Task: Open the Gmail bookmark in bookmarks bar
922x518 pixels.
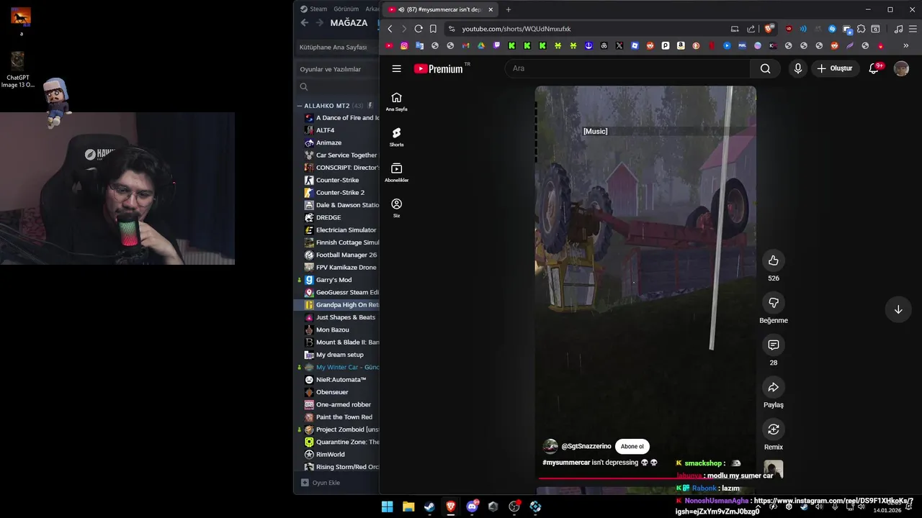Action: [465, 45]
